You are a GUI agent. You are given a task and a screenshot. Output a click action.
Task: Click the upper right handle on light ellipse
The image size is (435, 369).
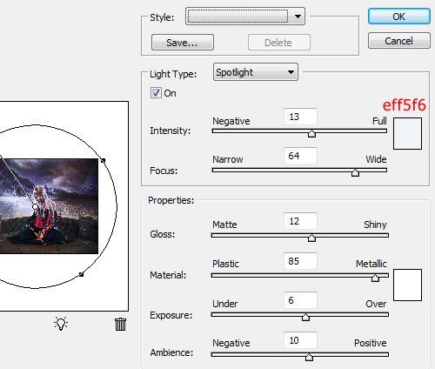click(x=103, y=160)
